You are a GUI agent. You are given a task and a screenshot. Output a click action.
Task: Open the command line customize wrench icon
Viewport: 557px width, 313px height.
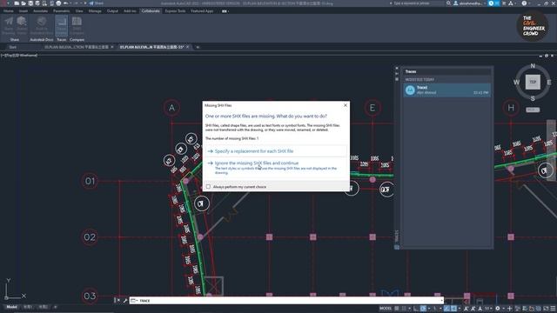125,301
